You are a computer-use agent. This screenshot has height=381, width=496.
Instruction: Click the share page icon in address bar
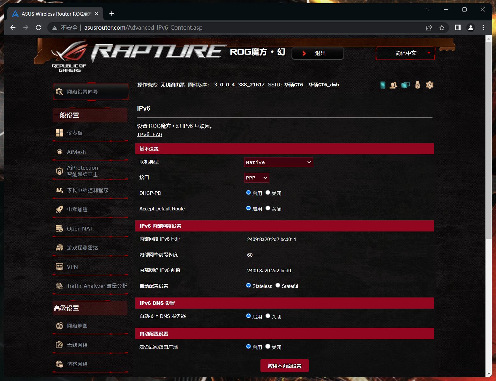429,28
